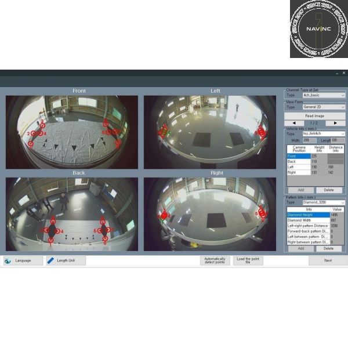
Task: Click the NAVINC logo
Action: [x=318, y=29]
